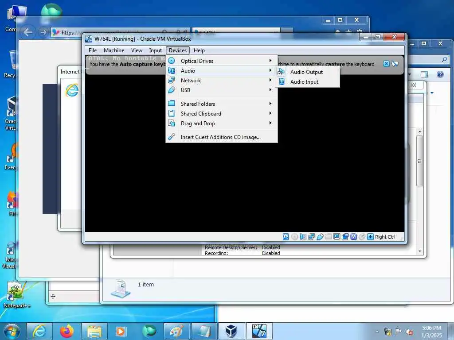Select the VirtualBox cube taskbar icon

point(231,331)
